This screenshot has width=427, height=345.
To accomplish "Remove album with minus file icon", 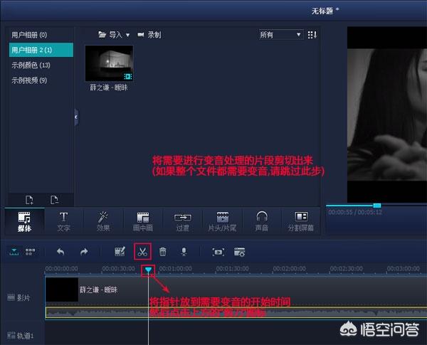I will click(x=54, y=199).
